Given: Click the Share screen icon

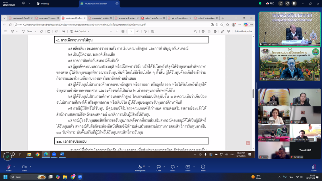Looking at the screenshot, I should [x=188, y=167].
